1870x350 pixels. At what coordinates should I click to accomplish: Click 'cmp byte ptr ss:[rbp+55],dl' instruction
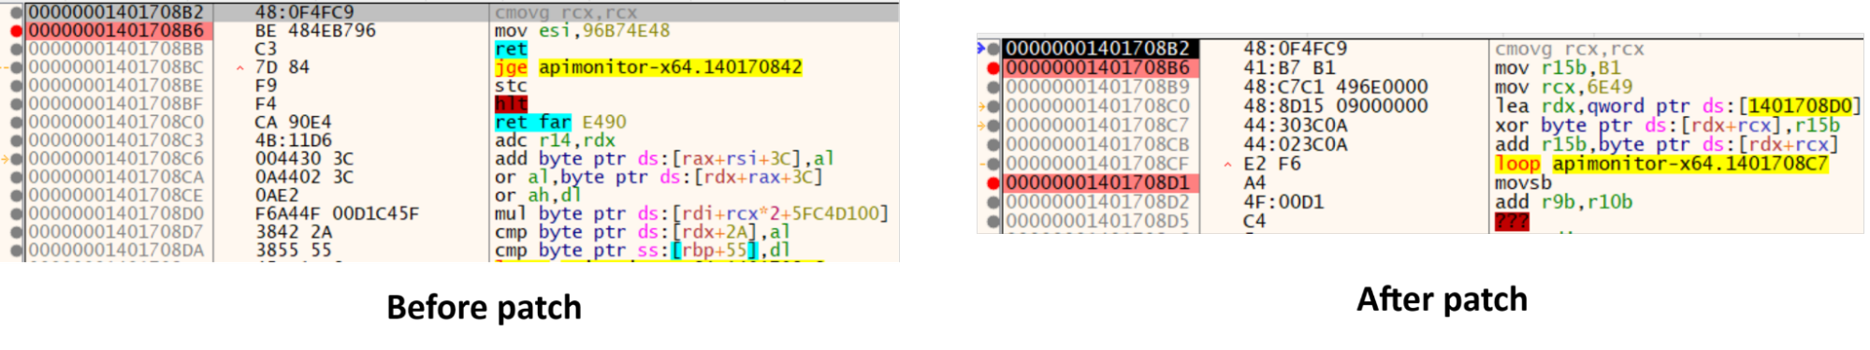(643, 250)
